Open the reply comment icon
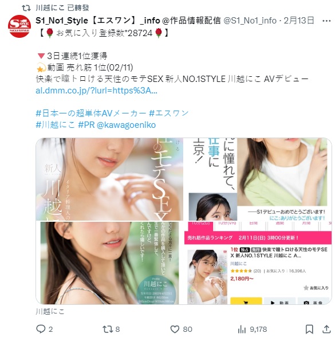 pyautogui.click(x=41, y=329)
